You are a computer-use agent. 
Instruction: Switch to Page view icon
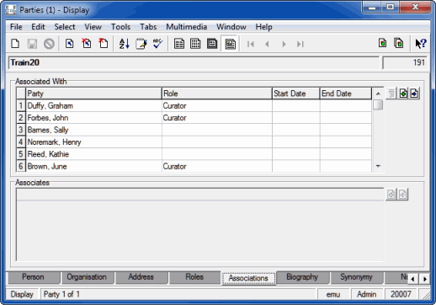pos(212,44)
